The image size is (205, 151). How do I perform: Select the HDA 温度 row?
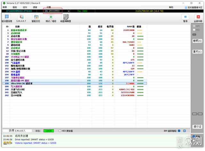75,72
